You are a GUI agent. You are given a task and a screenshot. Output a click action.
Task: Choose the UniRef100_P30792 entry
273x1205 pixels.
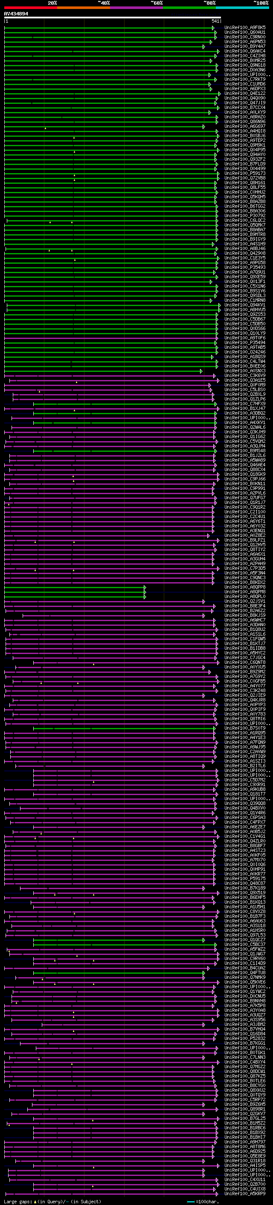point(245,215)
